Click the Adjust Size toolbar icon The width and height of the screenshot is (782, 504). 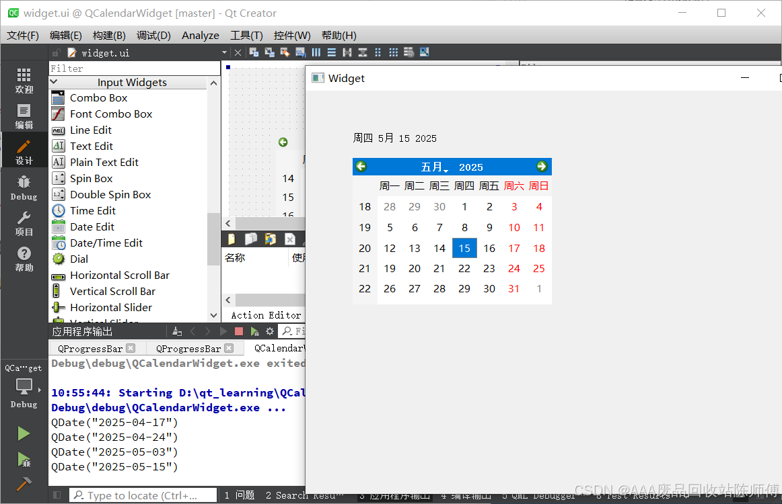(423, 52)
